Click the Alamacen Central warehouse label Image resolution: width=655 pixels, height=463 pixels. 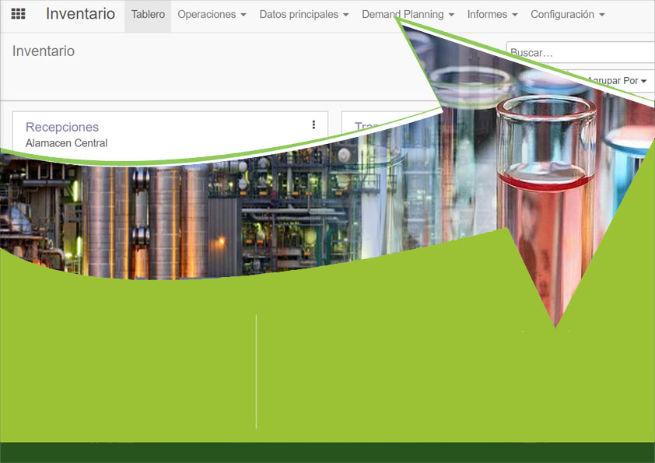click(66, 143)
